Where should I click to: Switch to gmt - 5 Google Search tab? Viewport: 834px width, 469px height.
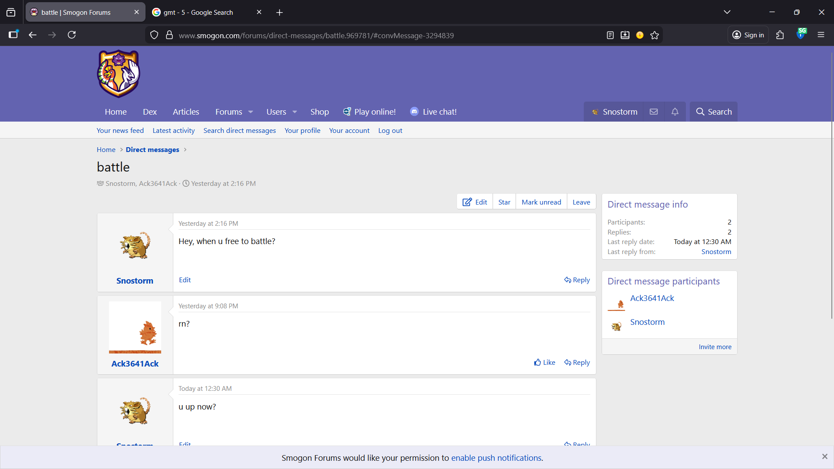(x=198, y=12)
